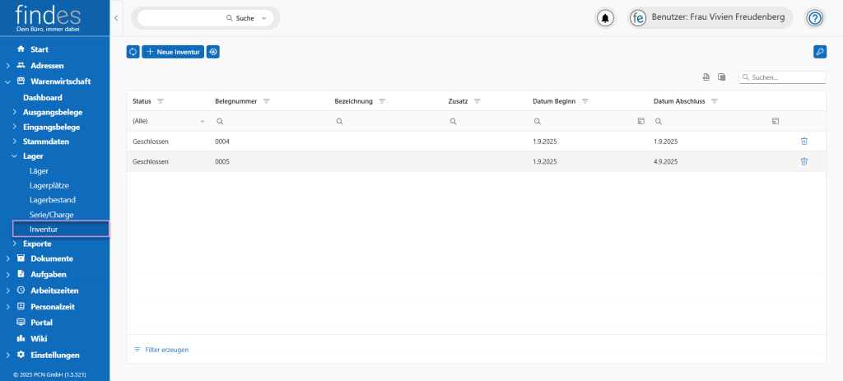Click the history restore icon next to Neue Inventur
843x381 pixels.
coord(213,52)
